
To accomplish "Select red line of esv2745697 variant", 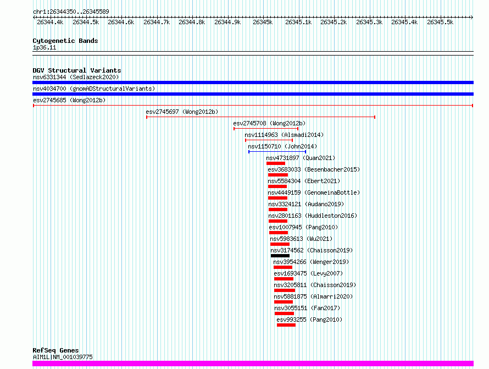I will pos(261,117).
